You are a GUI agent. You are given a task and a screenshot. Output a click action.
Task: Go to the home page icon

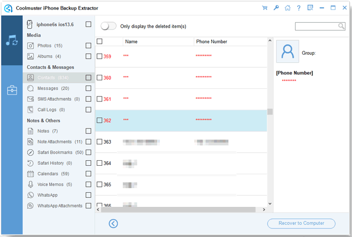tap(287, 8)
